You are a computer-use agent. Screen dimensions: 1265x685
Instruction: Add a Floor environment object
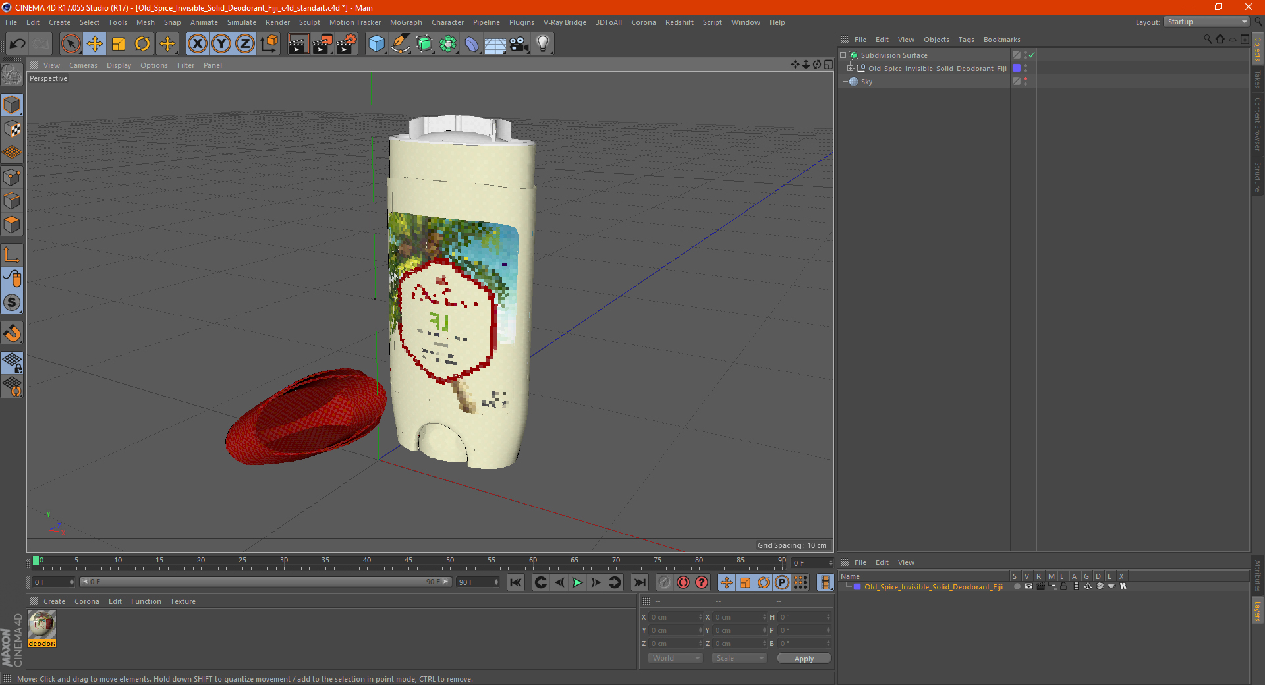[x=495, y=44]
